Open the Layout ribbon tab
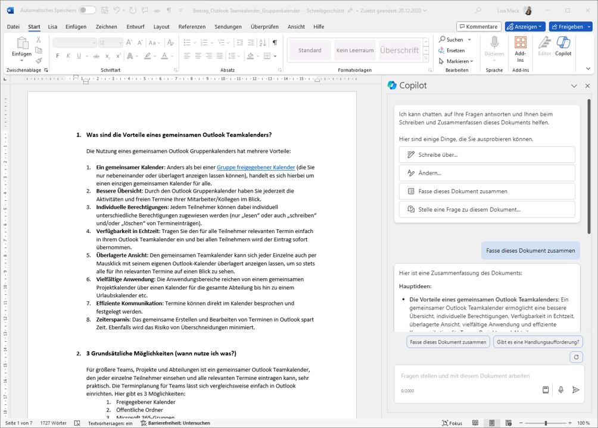This screenshot has height=428, width=598. pos(161,27)
